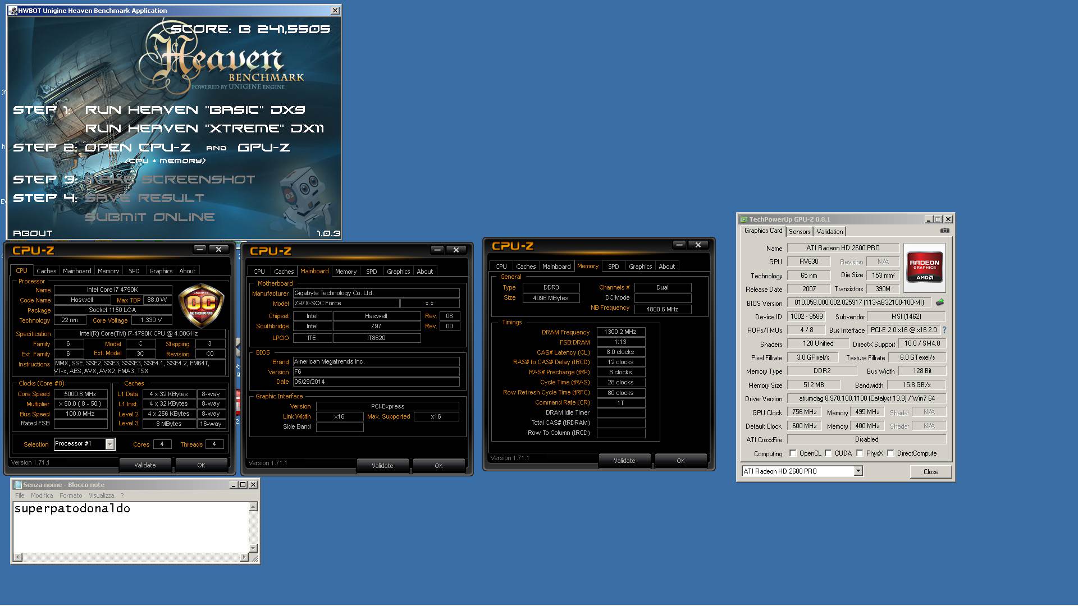Toggle the DirectCompute checkbox
1078x606 pixels.
click(x=890, y=453)
